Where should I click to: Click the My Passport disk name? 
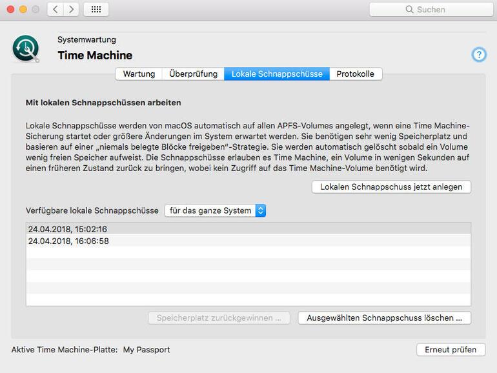[x=147, y=350]
